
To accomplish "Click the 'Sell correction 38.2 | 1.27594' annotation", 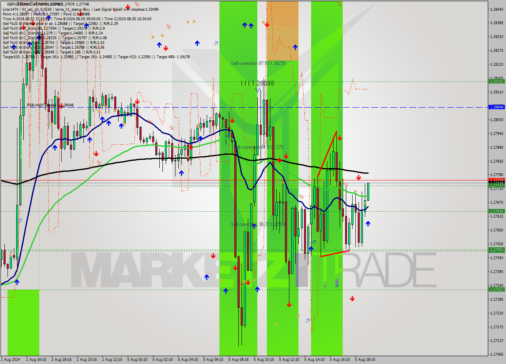I will tap(258, 224).
